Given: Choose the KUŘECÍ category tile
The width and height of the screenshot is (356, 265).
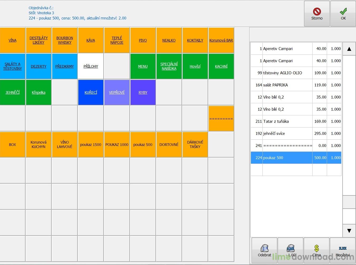Looking at the screenshot, I should coord(91,92).
